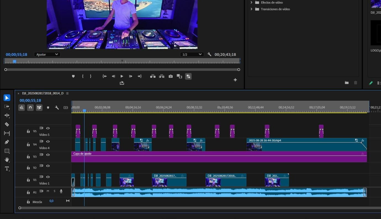This screenshot has height=219, width=381.
Task: Mute audio track A1
Action: 47,191
